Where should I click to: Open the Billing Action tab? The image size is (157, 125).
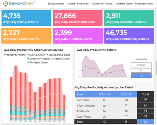pyautogui.click(x=56, y=4)
